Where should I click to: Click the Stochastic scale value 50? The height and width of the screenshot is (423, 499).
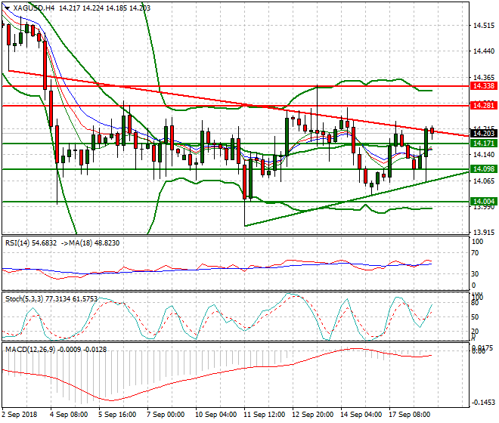pyautogui.click(x=475, y=317)
